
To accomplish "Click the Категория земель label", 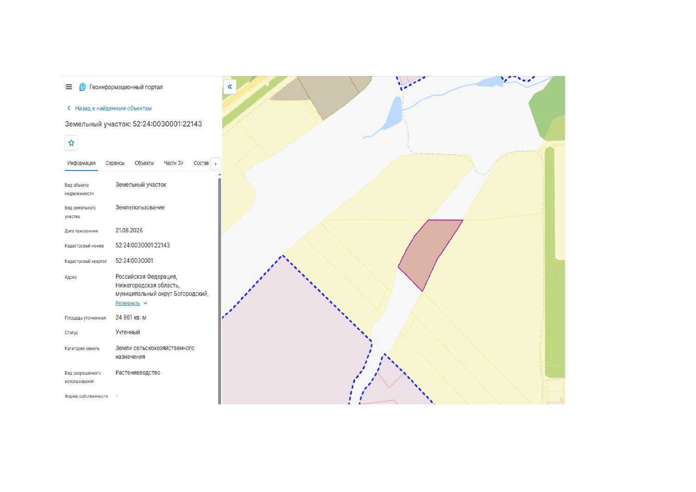I will (82, 349).
